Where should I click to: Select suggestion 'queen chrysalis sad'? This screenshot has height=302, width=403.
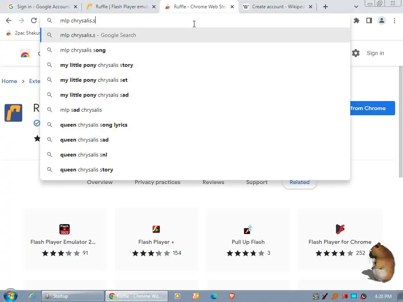coord(195,140)
